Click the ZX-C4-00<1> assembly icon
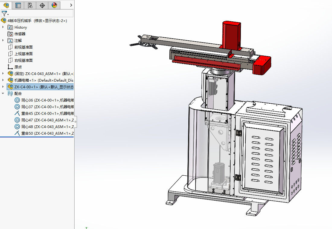Screen dimensions: 332x229 point(10,87)
